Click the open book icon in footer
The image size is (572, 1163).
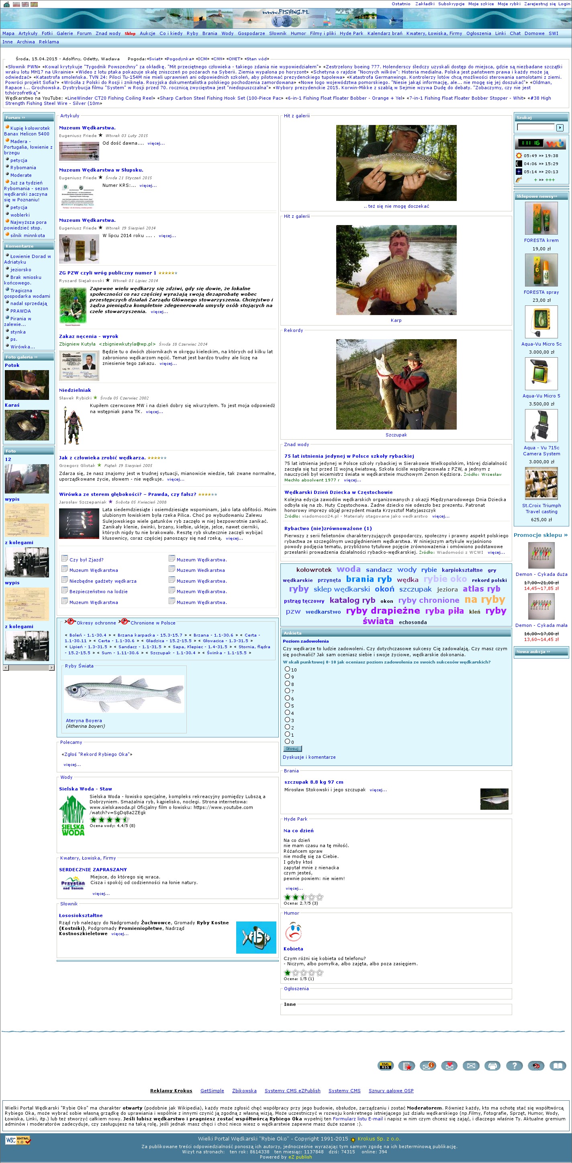pos(558,1065)
